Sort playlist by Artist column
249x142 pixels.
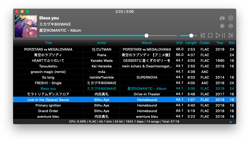(102, 43)
